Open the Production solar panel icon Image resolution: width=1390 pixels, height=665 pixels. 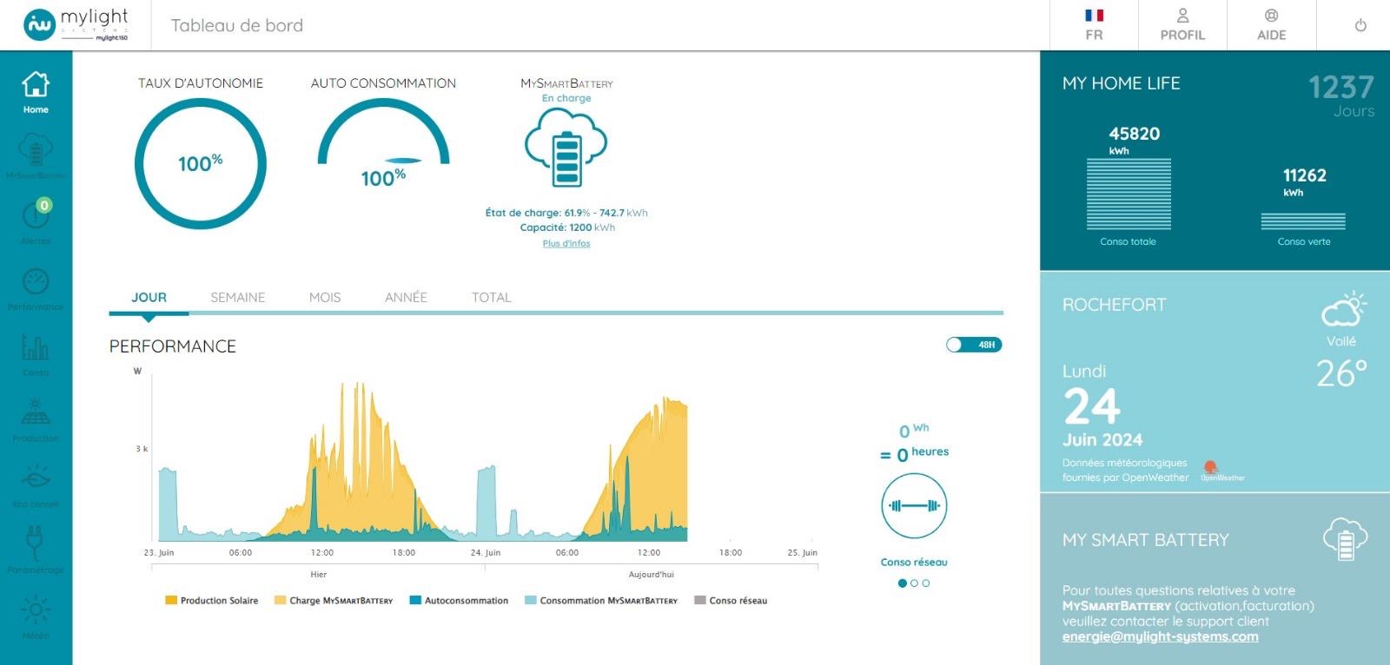point(36,418)
